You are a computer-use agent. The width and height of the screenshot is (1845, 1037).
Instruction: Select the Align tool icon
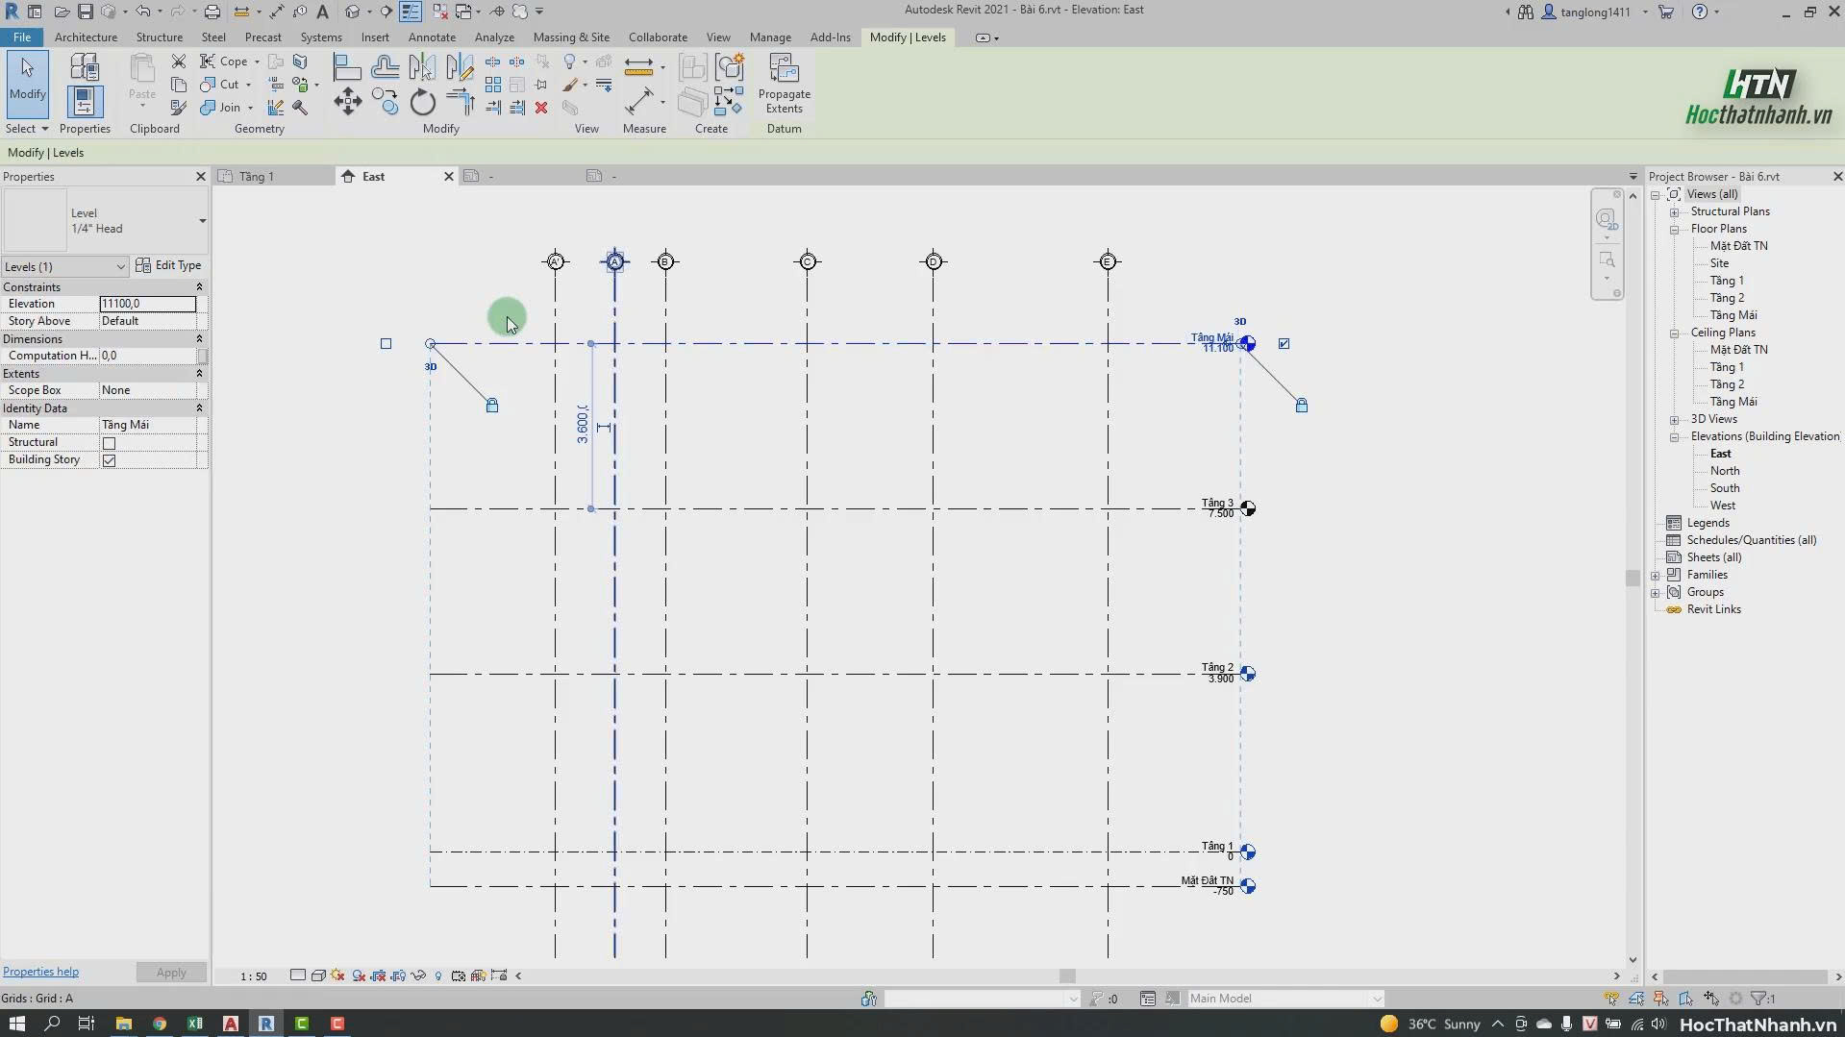(x=346, y=66)
